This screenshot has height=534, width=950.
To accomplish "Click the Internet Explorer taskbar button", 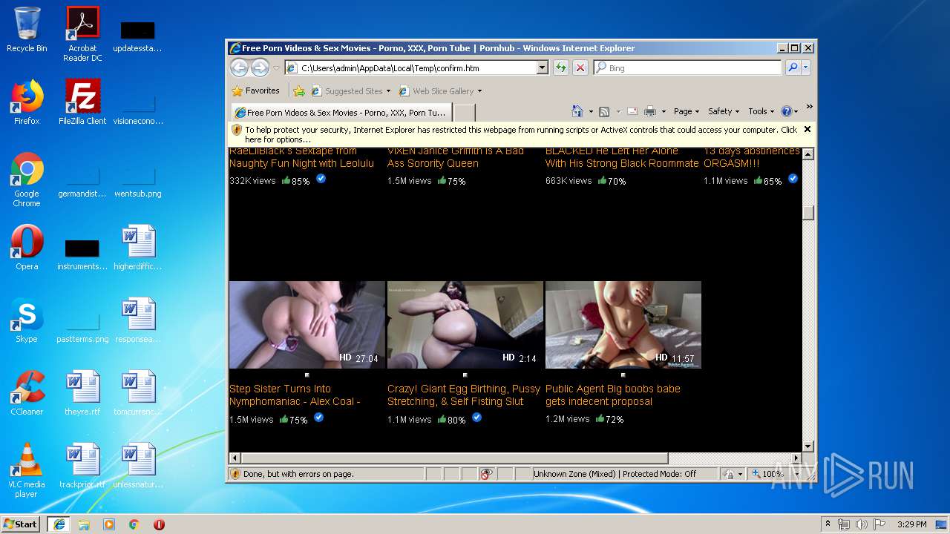I will 59,524.
